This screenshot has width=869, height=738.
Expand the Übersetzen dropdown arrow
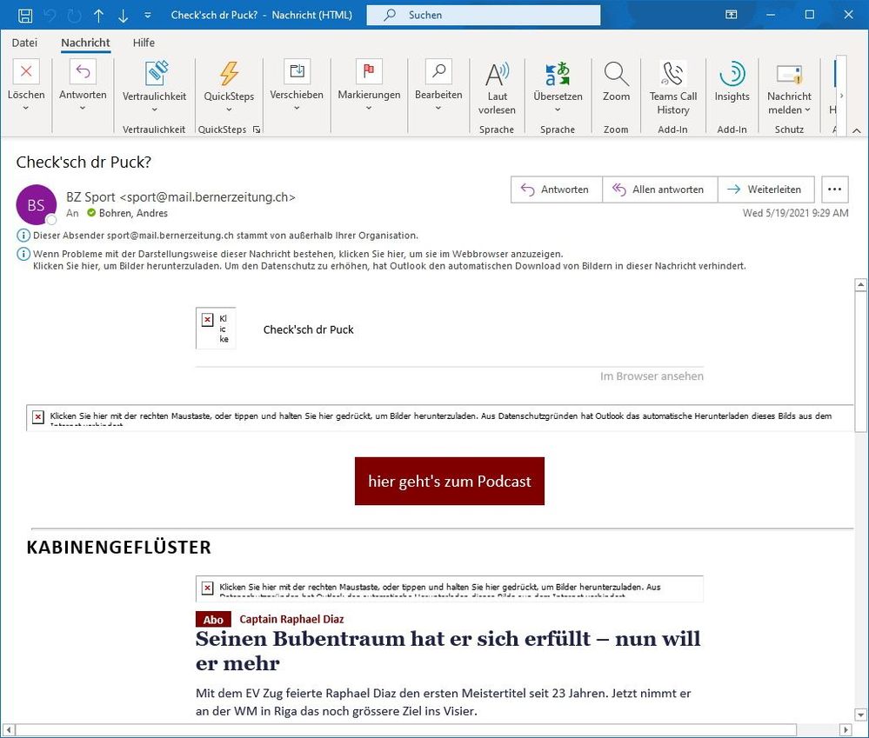point(558,110)
